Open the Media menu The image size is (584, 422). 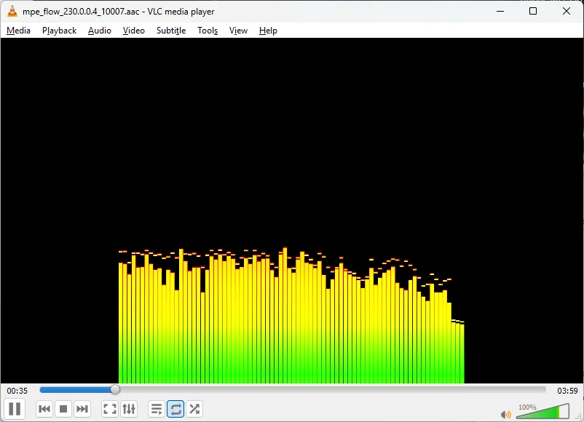click(x=19, y=31)
